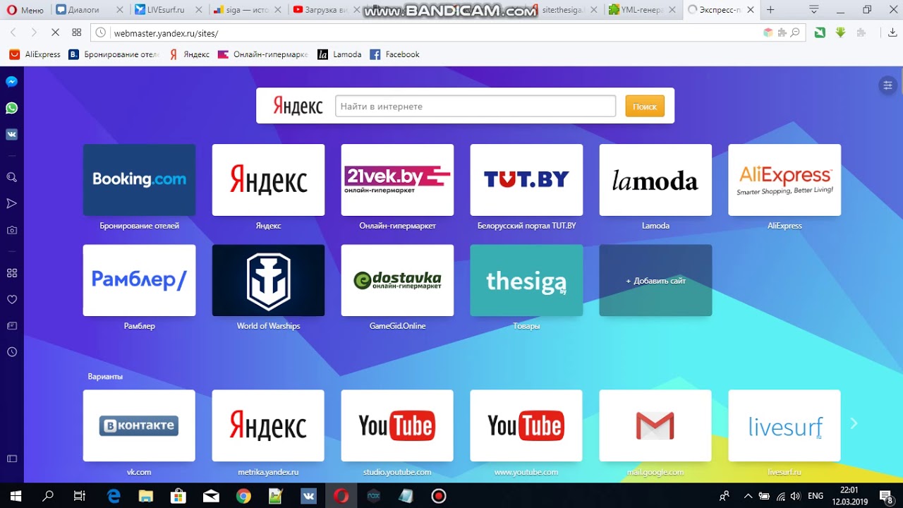903x508 pixels.
Task: Open Easy Setup customization icon
Action: 887,85
